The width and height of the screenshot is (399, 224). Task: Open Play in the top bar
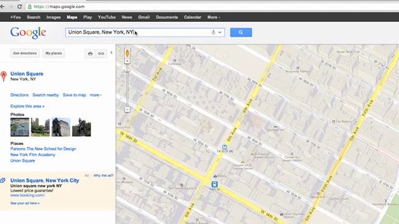tap(87, 17)
